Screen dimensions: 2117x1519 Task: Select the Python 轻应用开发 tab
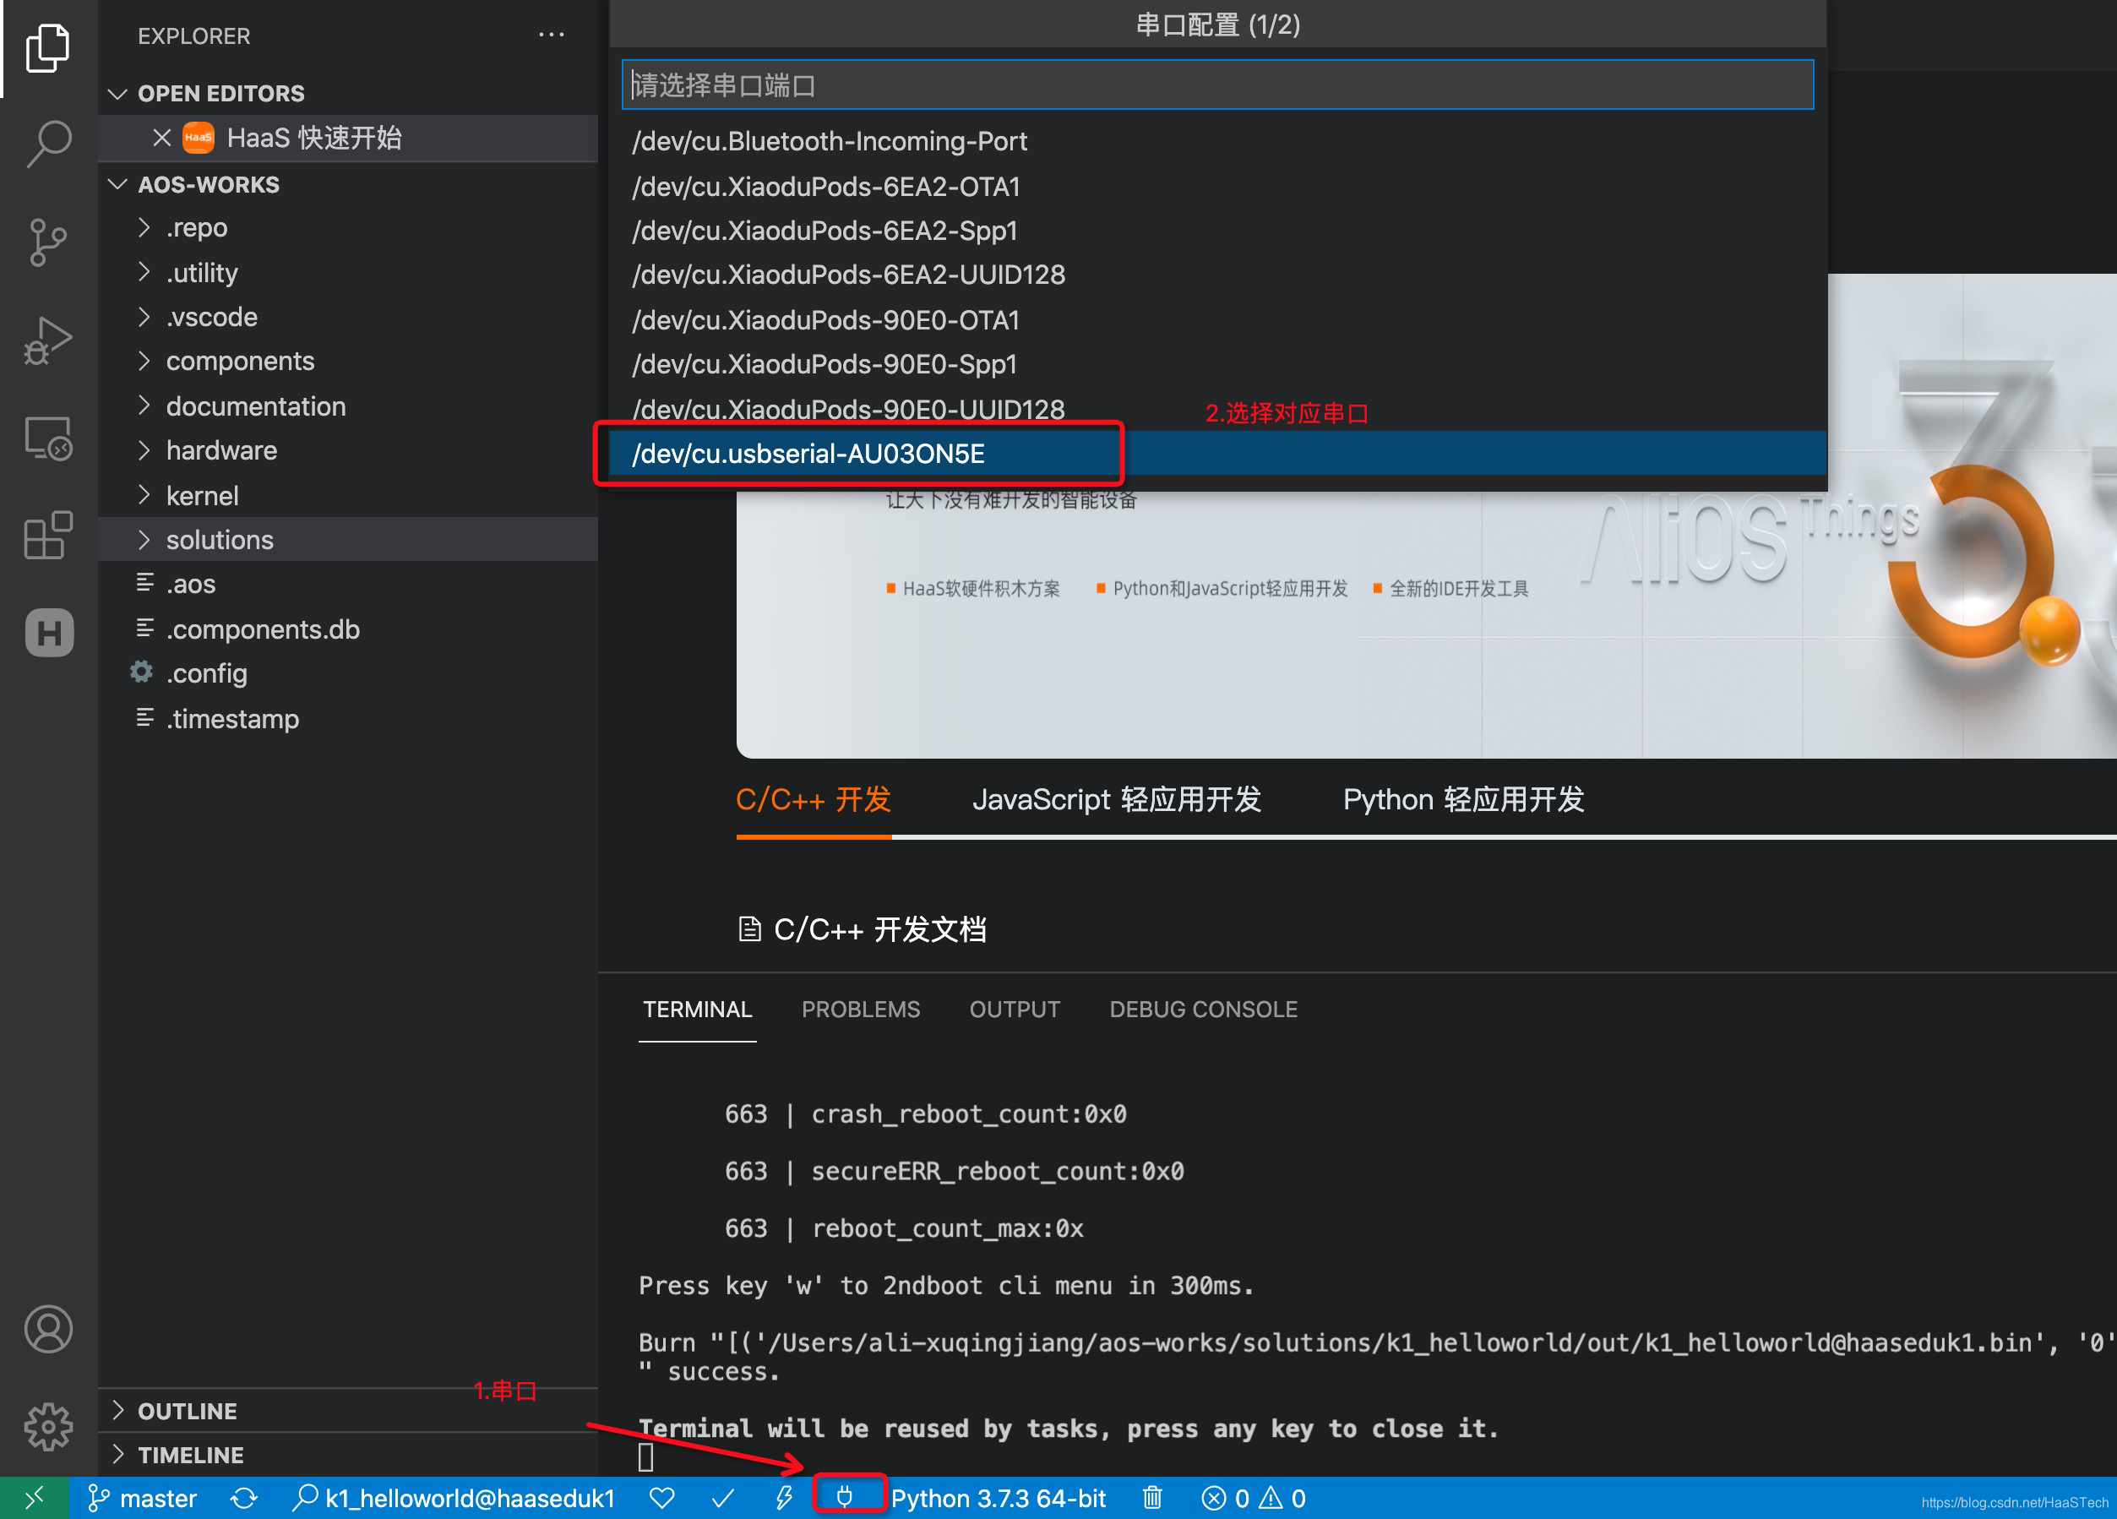(x=1462, y=799)
